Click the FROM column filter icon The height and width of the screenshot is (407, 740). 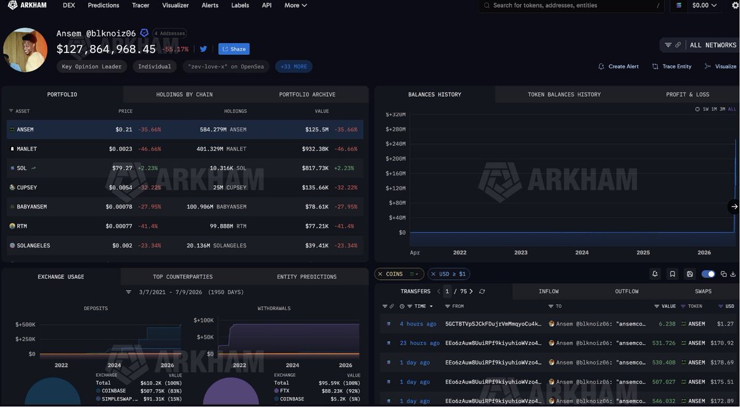447,306
